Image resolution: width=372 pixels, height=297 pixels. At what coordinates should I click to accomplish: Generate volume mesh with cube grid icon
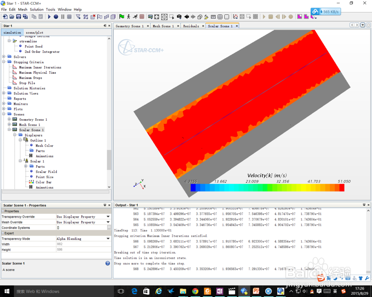(x=113, y=17)
